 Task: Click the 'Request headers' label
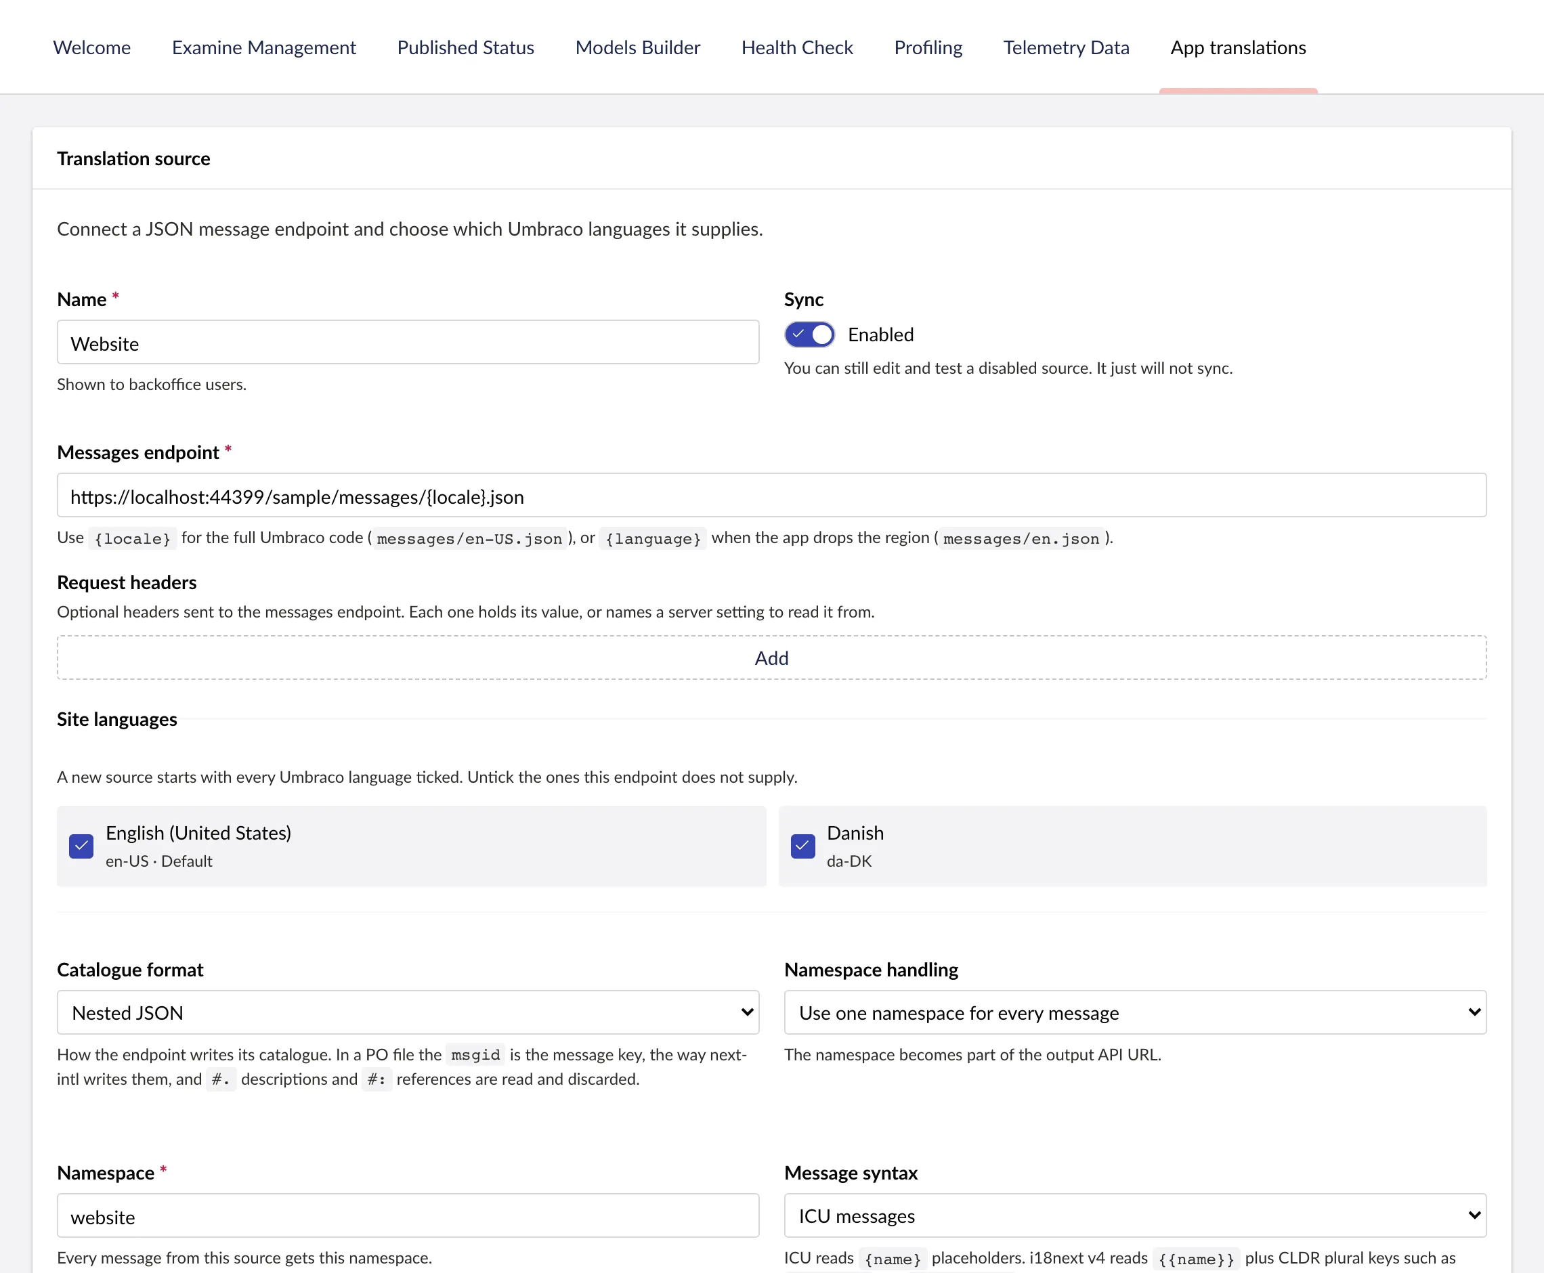[127, 582]
